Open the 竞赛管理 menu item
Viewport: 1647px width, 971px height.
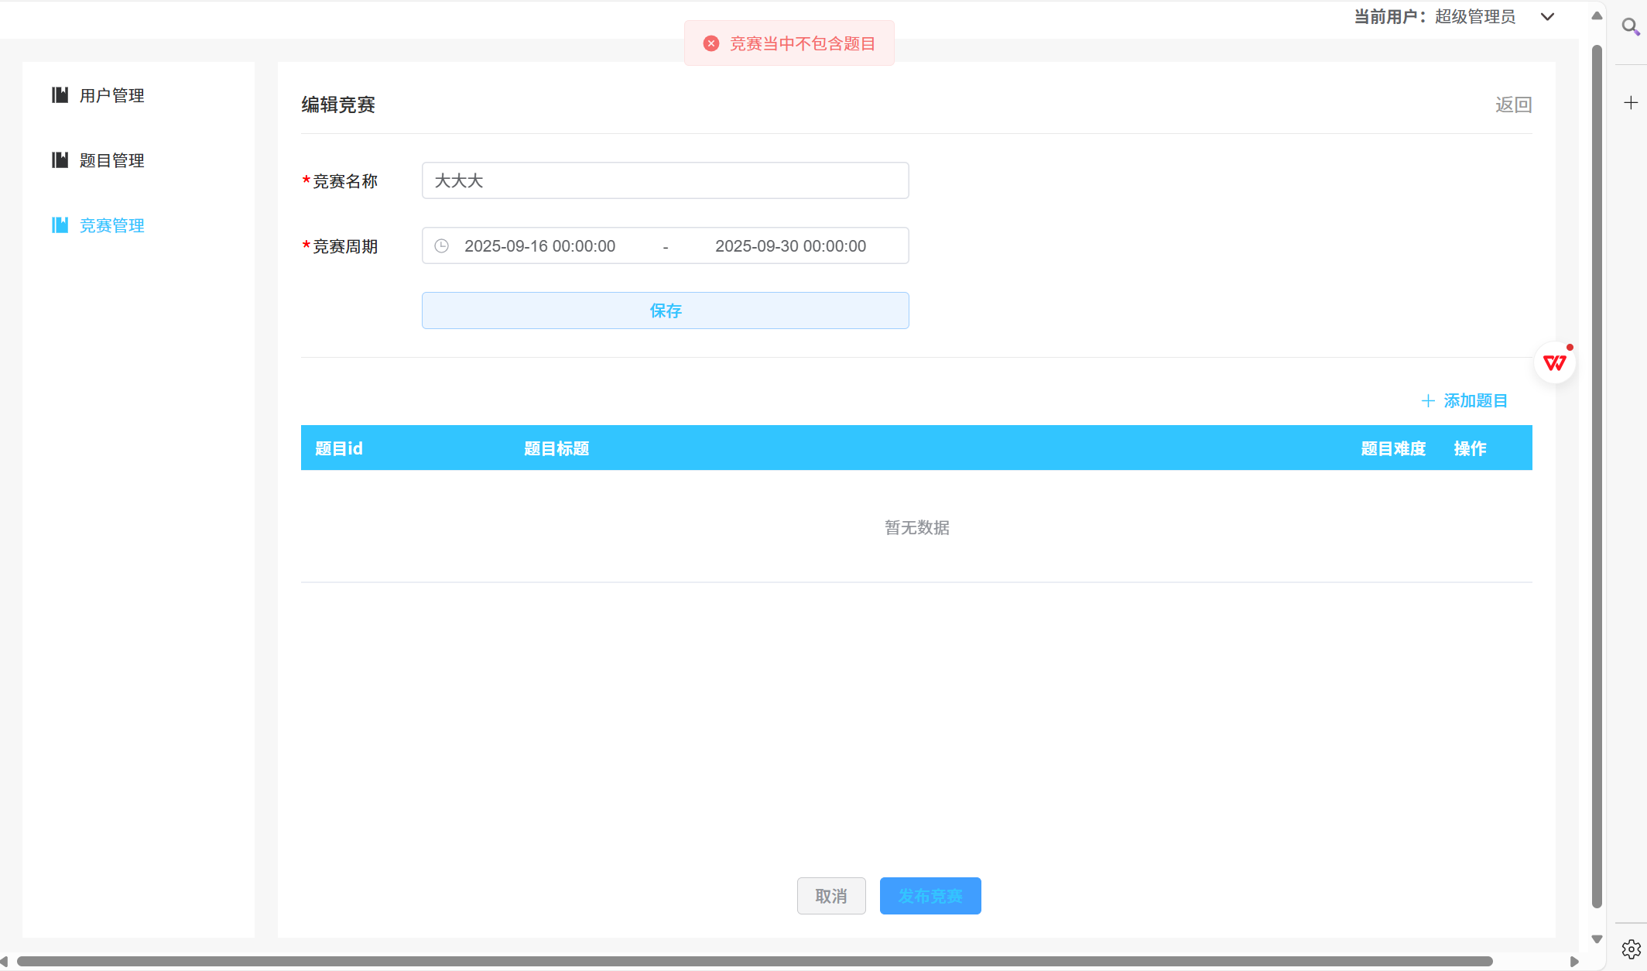click(x=112, y=225)
